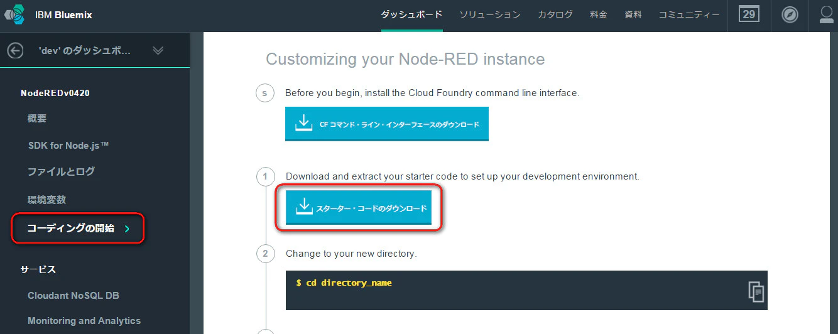Click the IBM Bluemix brand text

[x=63, y=14]
